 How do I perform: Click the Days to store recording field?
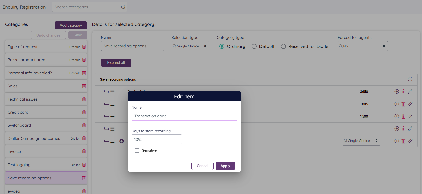tap(156, 140)
